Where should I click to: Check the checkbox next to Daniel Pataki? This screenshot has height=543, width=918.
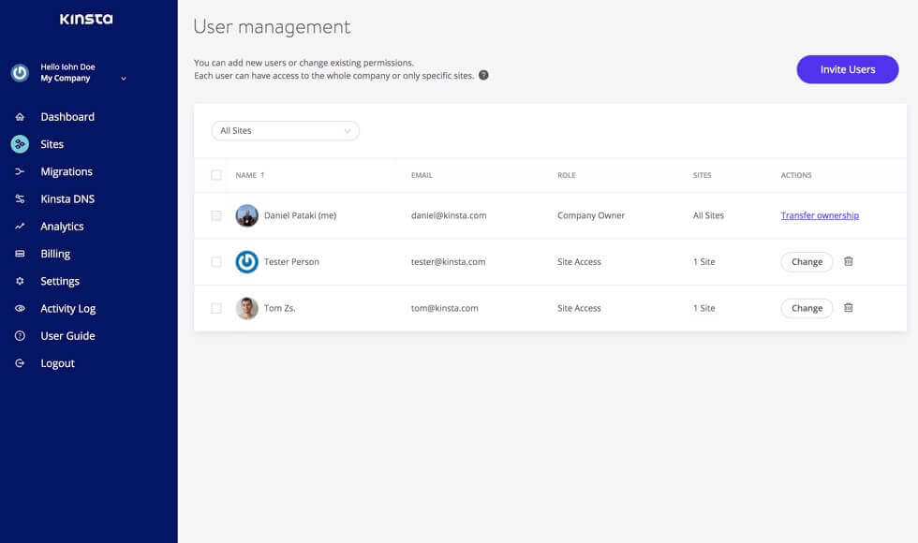coord(216,215)
